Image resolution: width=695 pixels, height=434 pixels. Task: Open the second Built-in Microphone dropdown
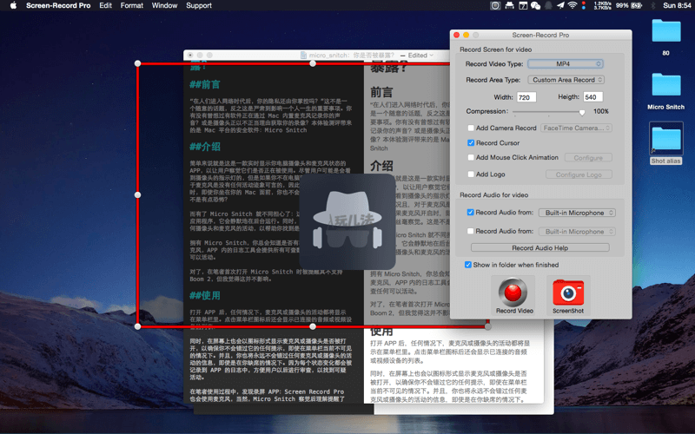point(577,231)
